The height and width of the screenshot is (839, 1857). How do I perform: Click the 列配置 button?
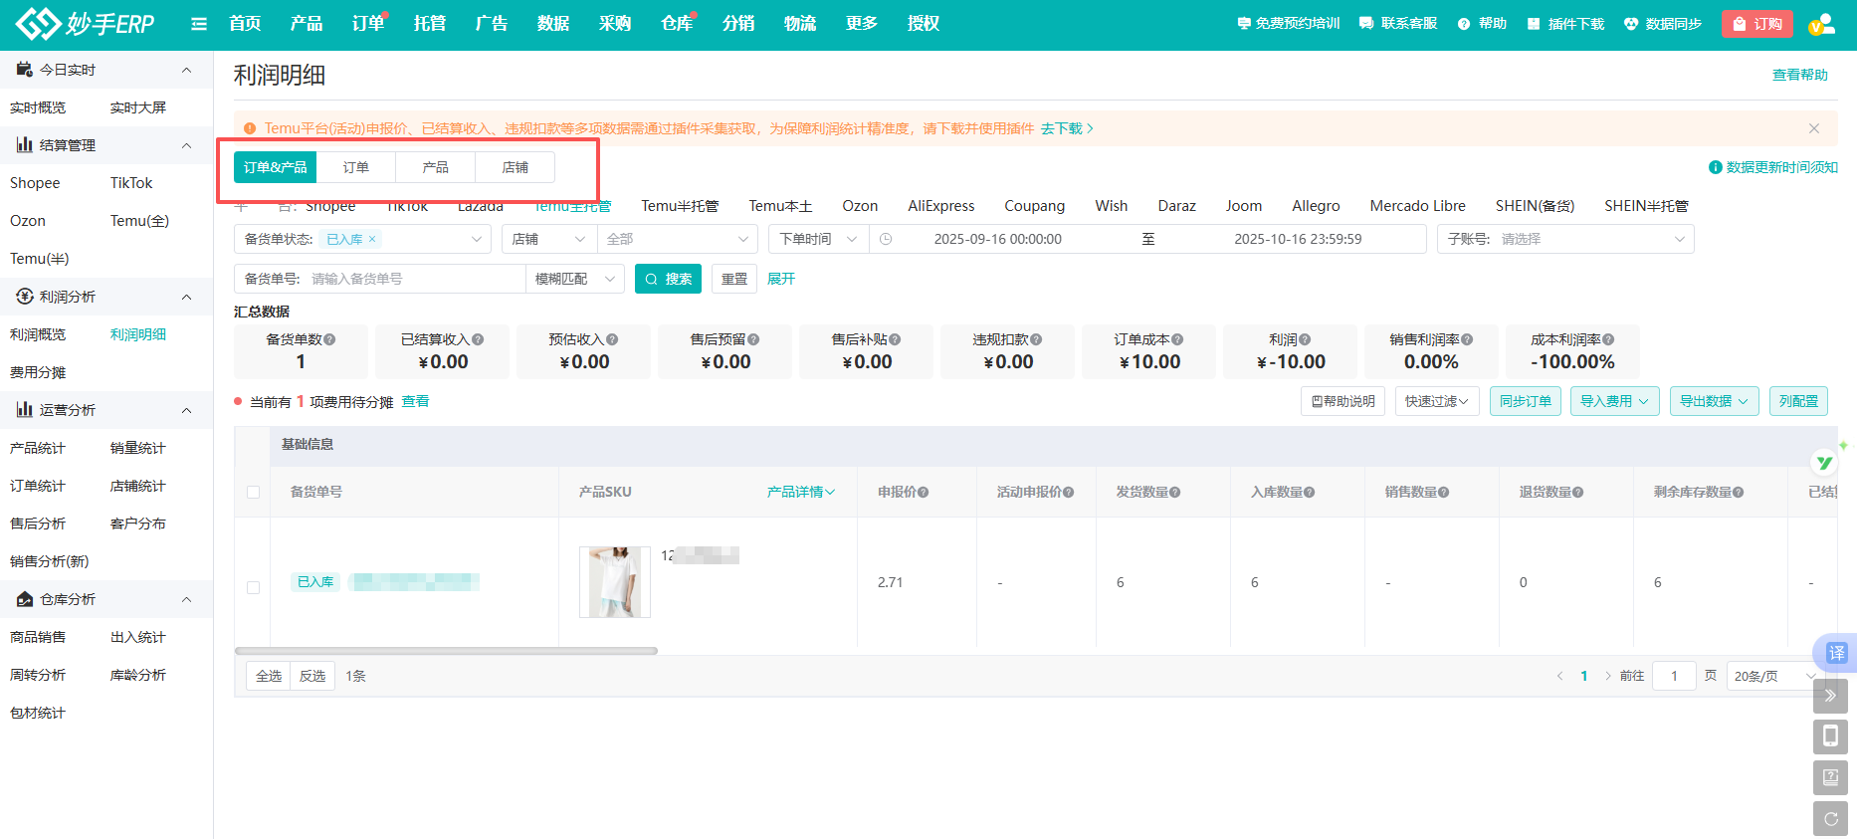[1798, 401]
